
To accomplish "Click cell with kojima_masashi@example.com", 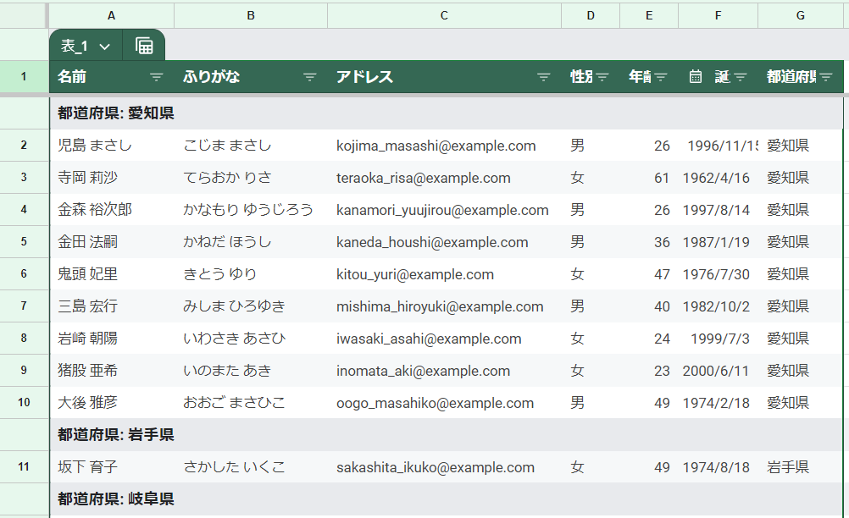I will pyautogui.click(x=436, y=146).
